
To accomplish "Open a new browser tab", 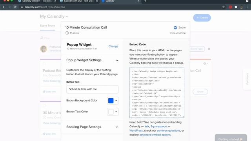I will (145, 1).
